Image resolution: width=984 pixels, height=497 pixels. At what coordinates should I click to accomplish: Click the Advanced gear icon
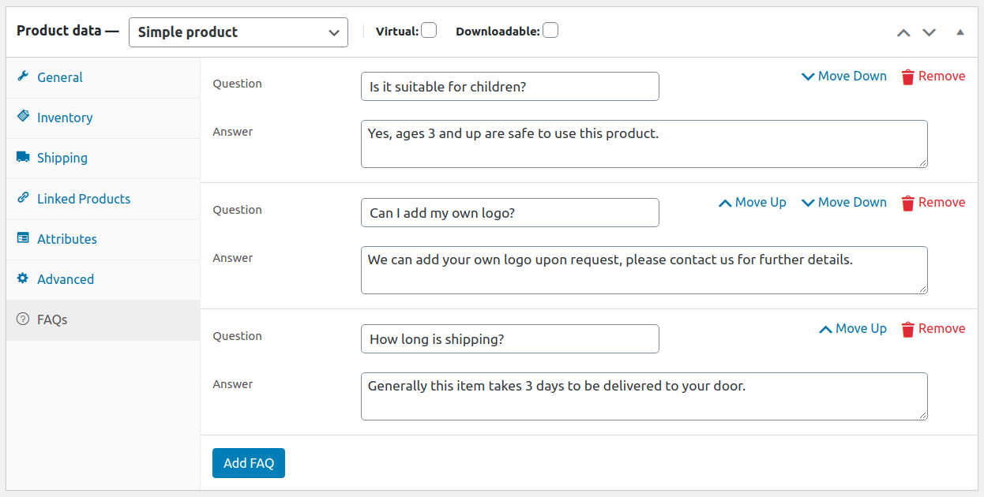23,278
